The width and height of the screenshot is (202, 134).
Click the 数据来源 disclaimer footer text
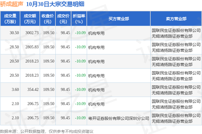click(47, 131)
